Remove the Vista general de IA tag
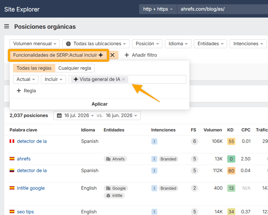The width and height of the screenshot is (268, 215). coord(124,79)
